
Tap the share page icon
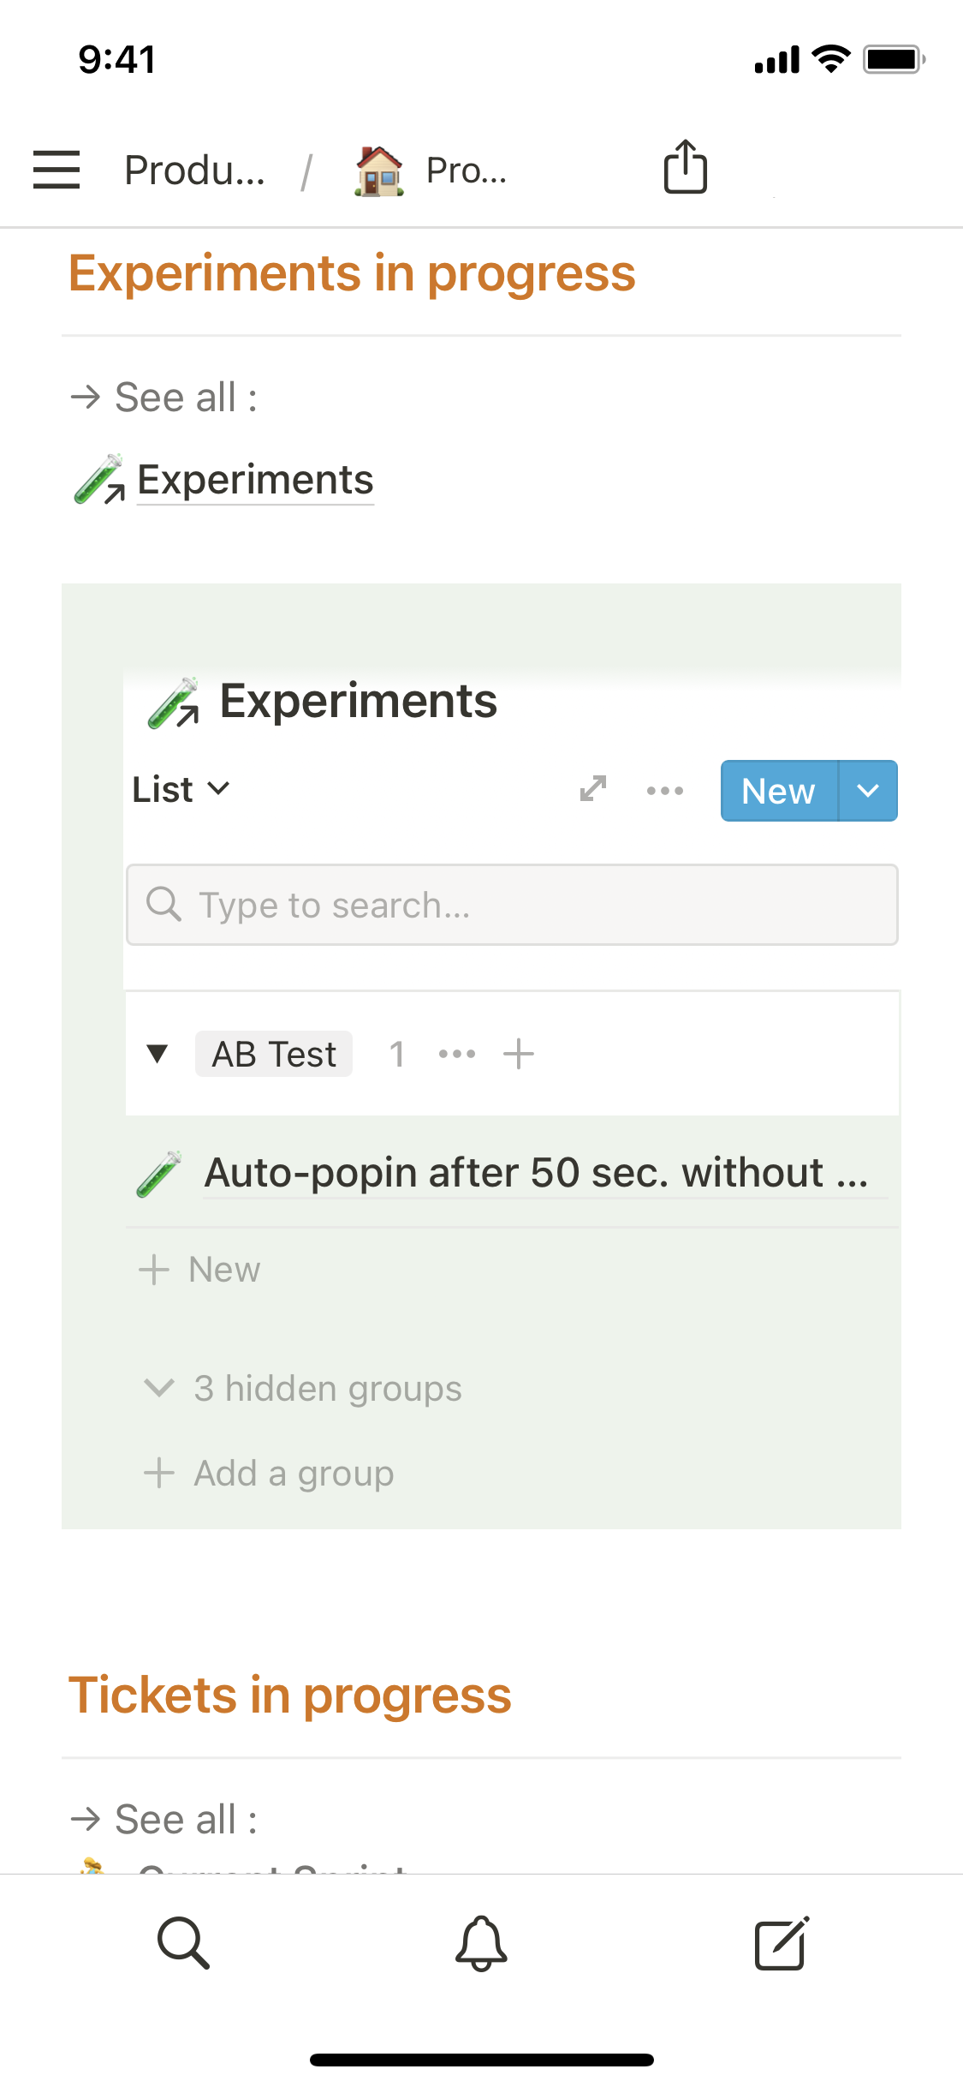click(685, 167)
